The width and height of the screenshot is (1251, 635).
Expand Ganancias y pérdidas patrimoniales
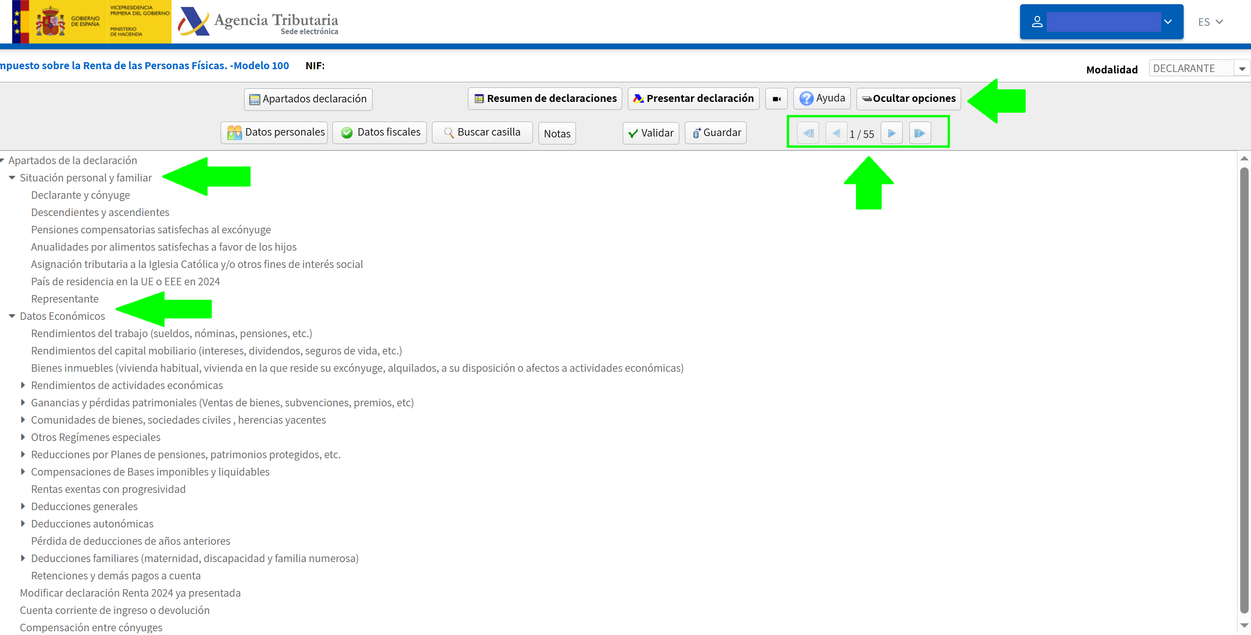23,402
